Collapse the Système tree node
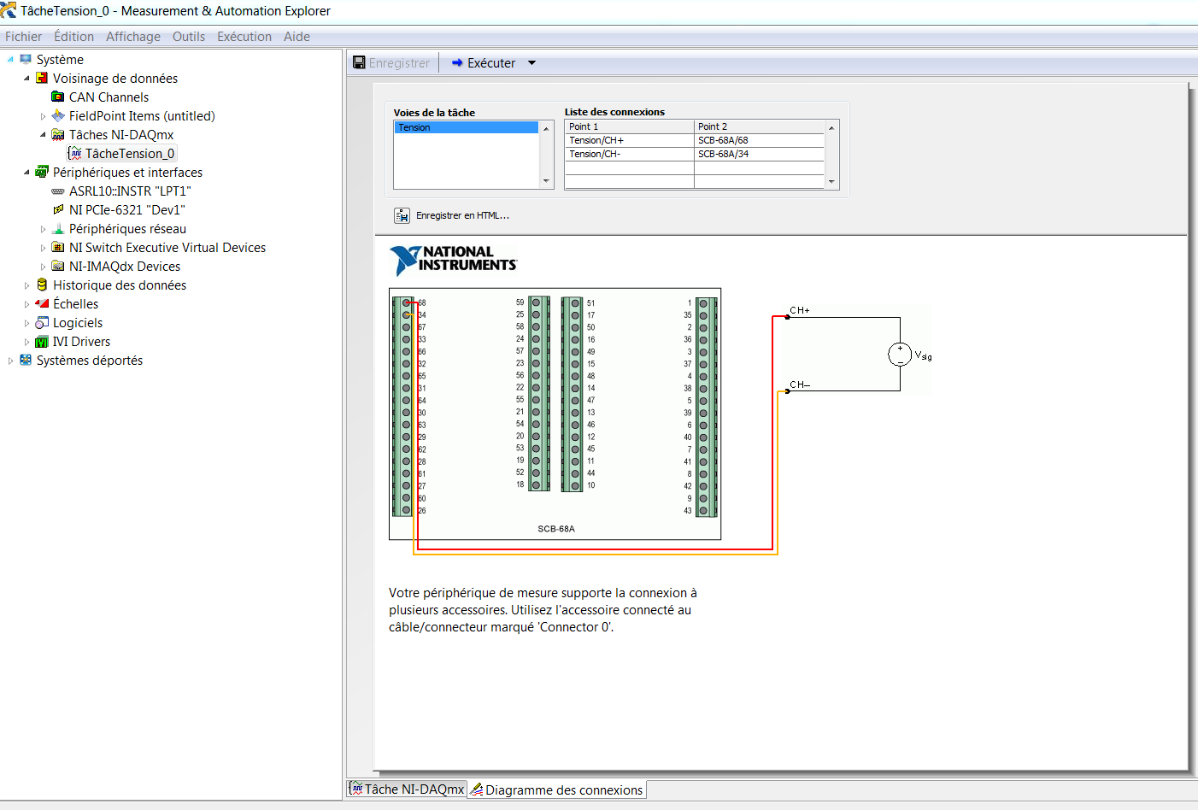The height and width of the screenshot is (810, 1198). click(x=10, y=60)
